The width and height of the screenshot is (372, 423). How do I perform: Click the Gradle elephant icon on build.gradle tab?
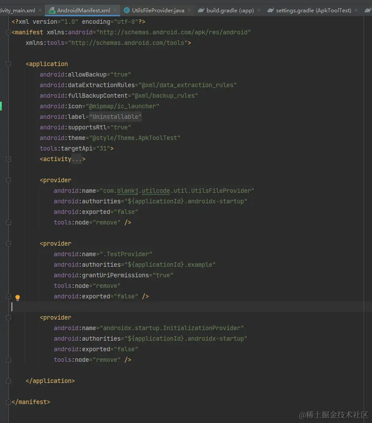201,10
